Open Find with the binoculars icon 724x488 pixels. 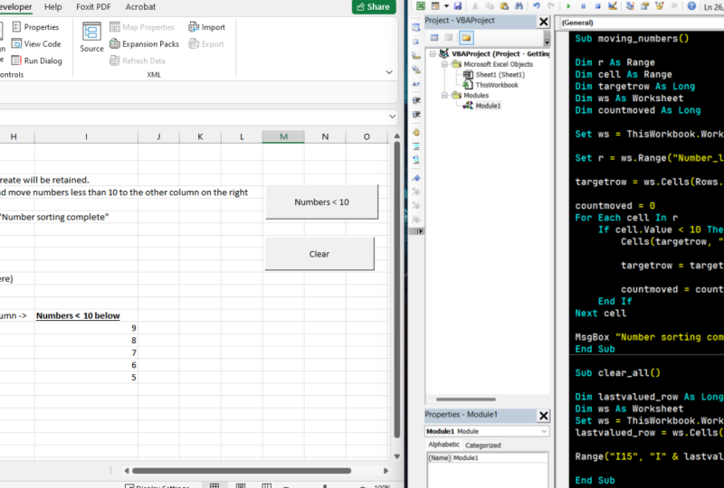tap(519, 6)
